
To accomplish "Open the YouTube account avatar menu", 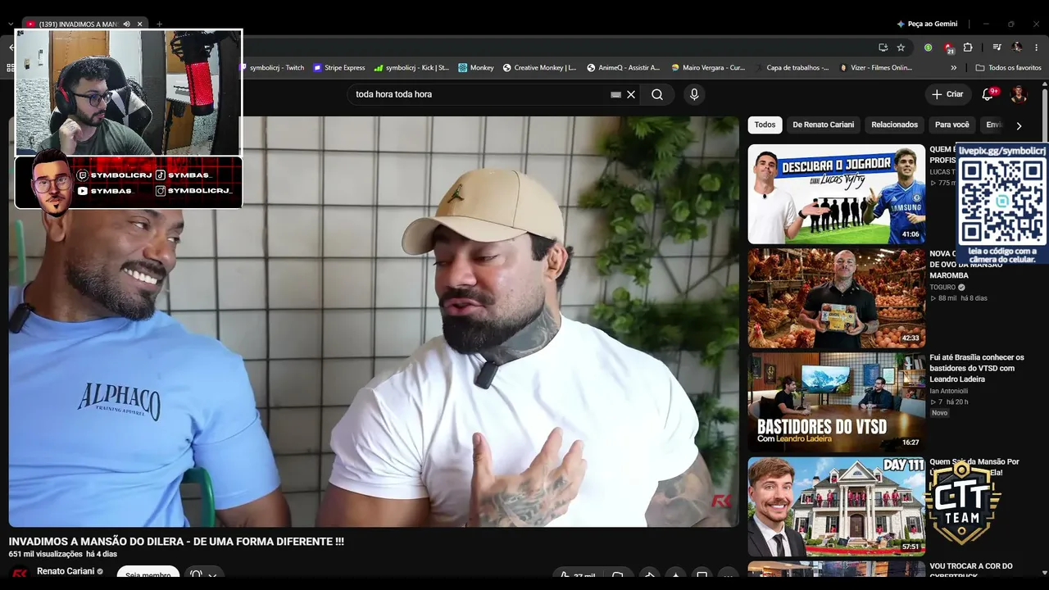I will 1019,94.
